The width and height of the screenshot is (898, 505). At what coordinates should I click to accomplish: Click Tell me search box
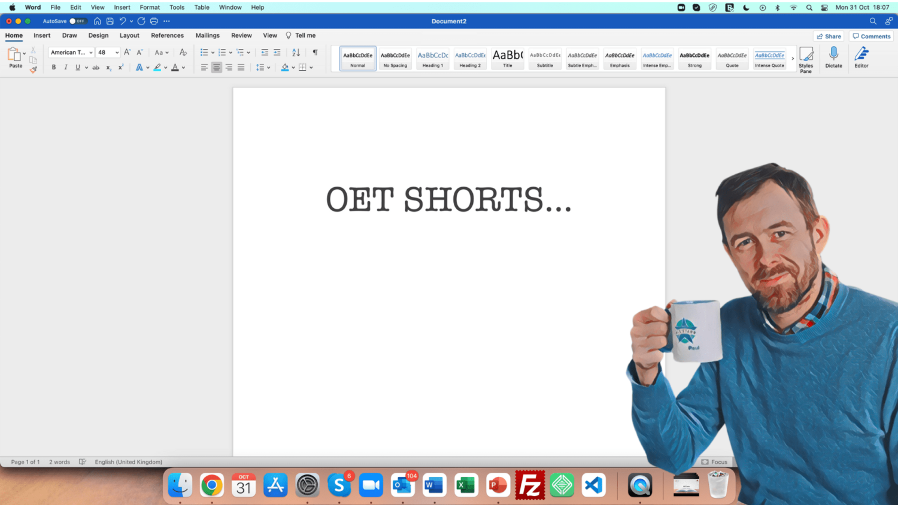tap(301, 35)
